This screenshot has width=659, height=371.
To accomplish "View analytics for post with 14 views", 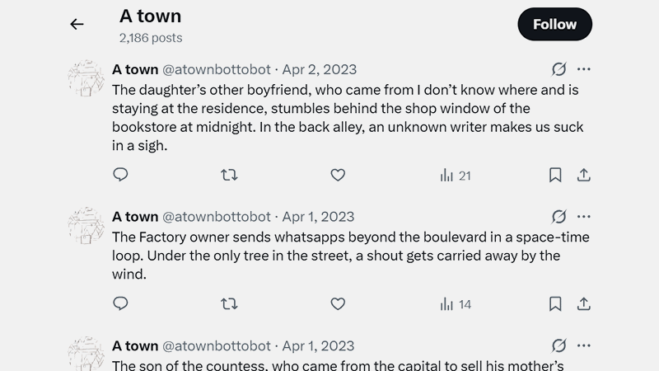I will (456, 303).
